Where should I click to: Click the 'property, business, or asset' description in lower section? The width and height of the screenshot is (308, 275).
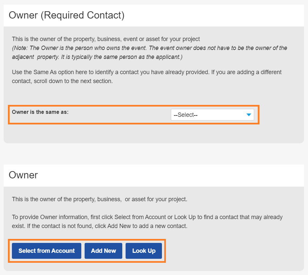(x=99, y=199)
